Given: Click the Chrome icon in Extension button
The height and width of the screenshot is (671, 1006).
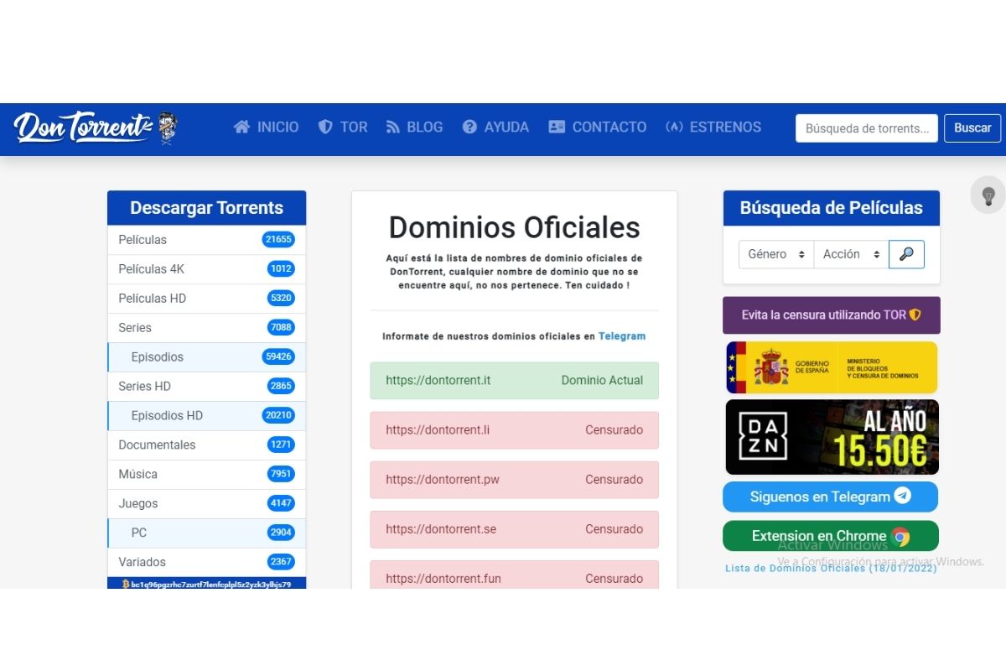Looking at the screenshot, I should pyautogui.click(x=901, y=537).
